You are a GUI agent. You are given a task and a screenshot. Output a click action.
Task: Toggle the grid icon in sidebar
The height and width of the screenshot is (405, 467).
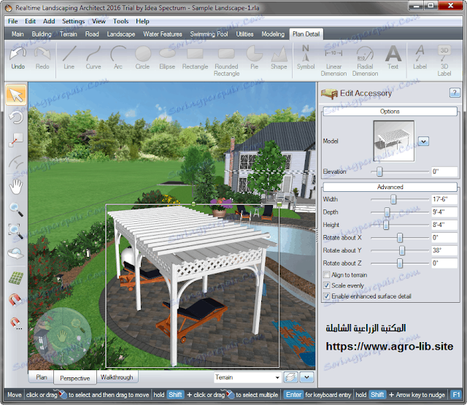pos(16,278)
